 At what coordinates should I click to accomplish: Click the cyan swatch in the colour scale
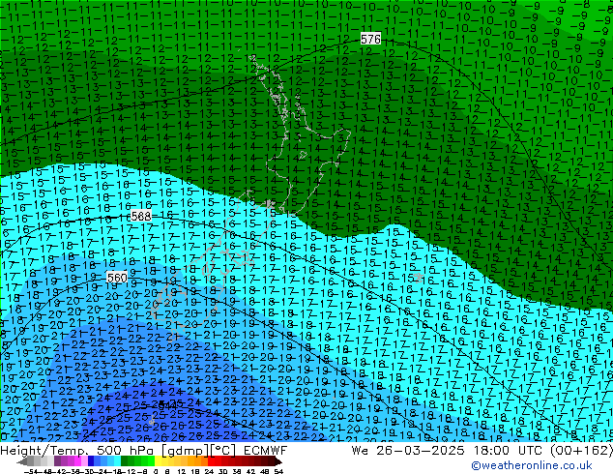tap(118, 460)
